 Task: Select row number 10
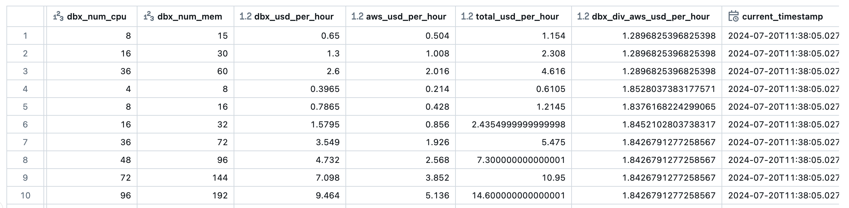click(25, 195)
